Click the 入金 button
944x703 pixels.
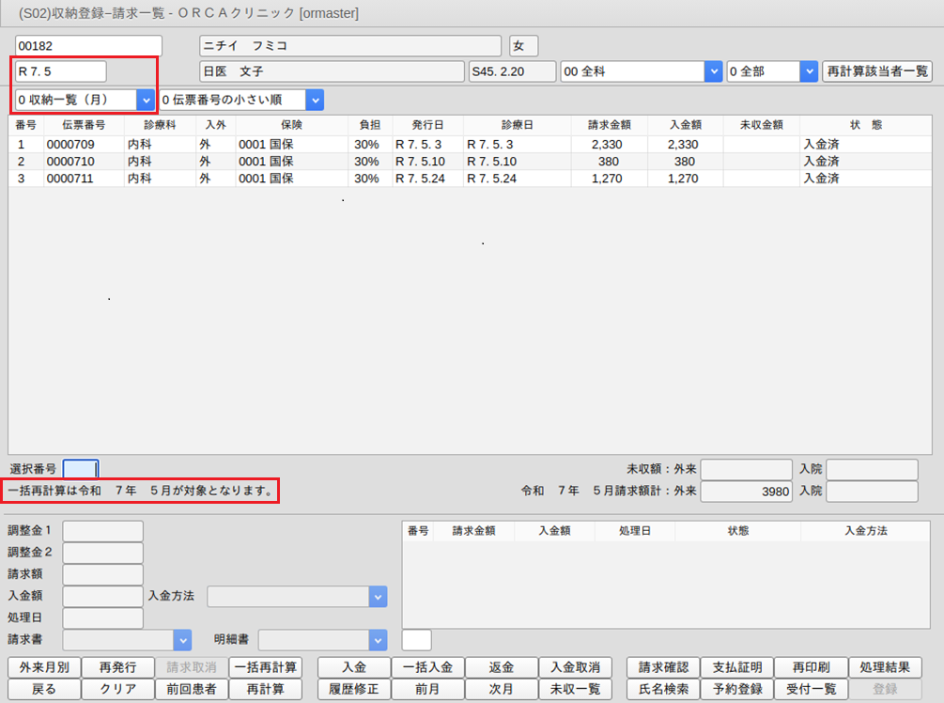coord(353,667)
